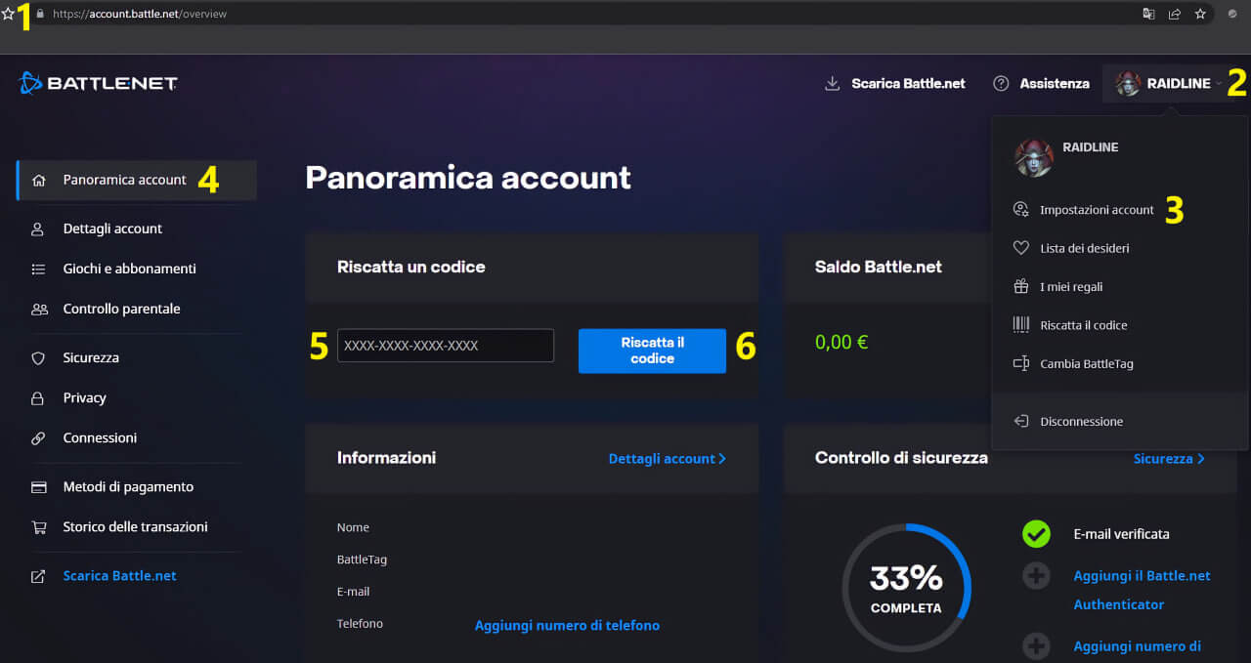Click the RAIDLINE avatar in the dropdown panel
The image size is (1251, 663).
(1033, 157)
